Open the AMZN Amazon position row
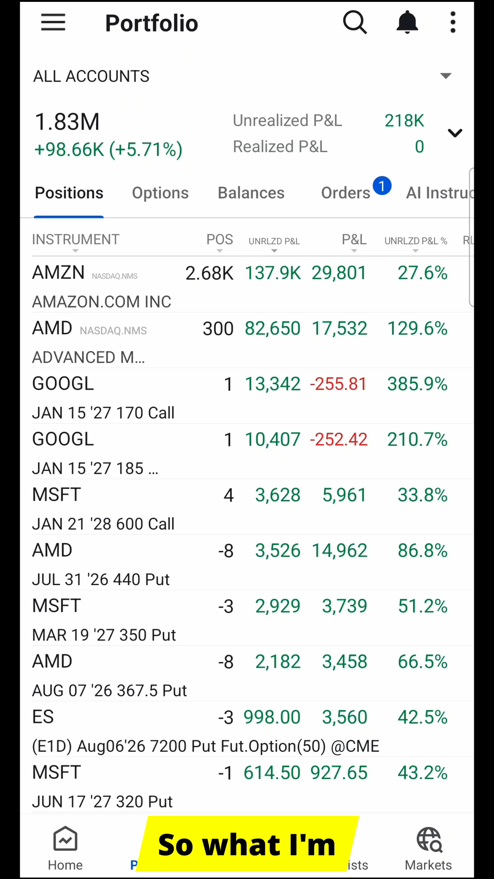This screenshot has width=494, height=879. pos(247,285)
